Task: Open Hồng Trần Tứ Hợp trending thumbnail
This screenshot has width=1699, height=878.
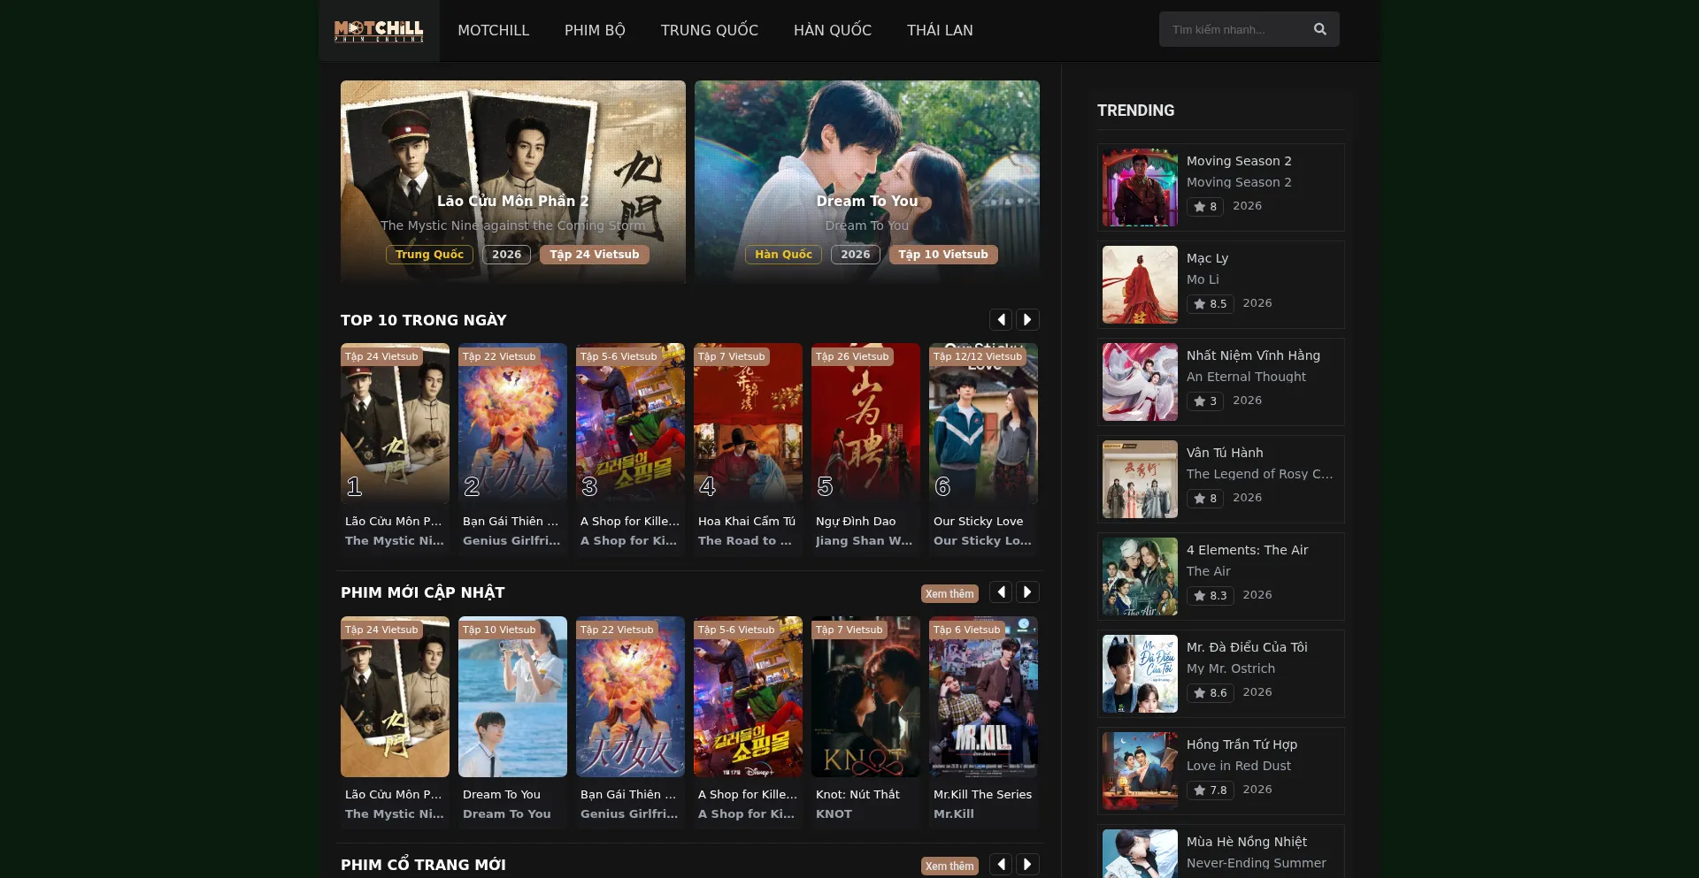Action: click(x=1140, y=771)
